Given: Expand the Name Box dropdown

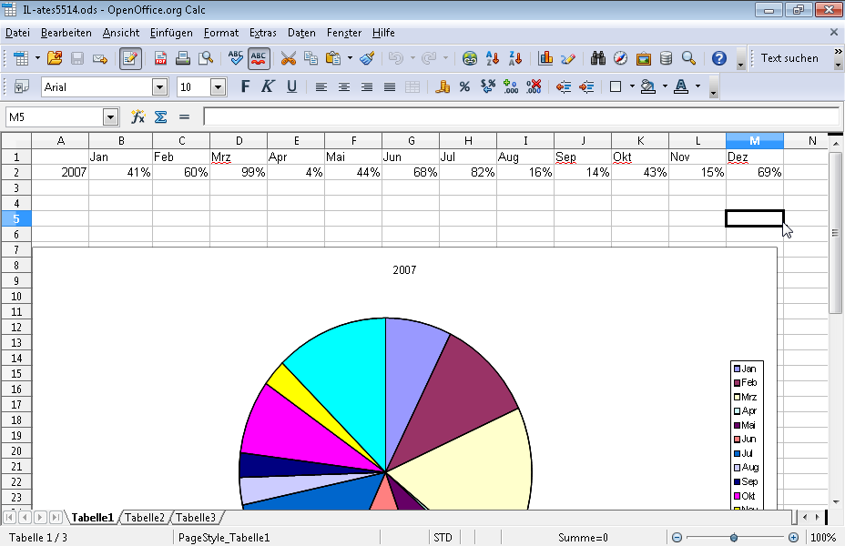Looking at the screenshot, I should 110,116.
